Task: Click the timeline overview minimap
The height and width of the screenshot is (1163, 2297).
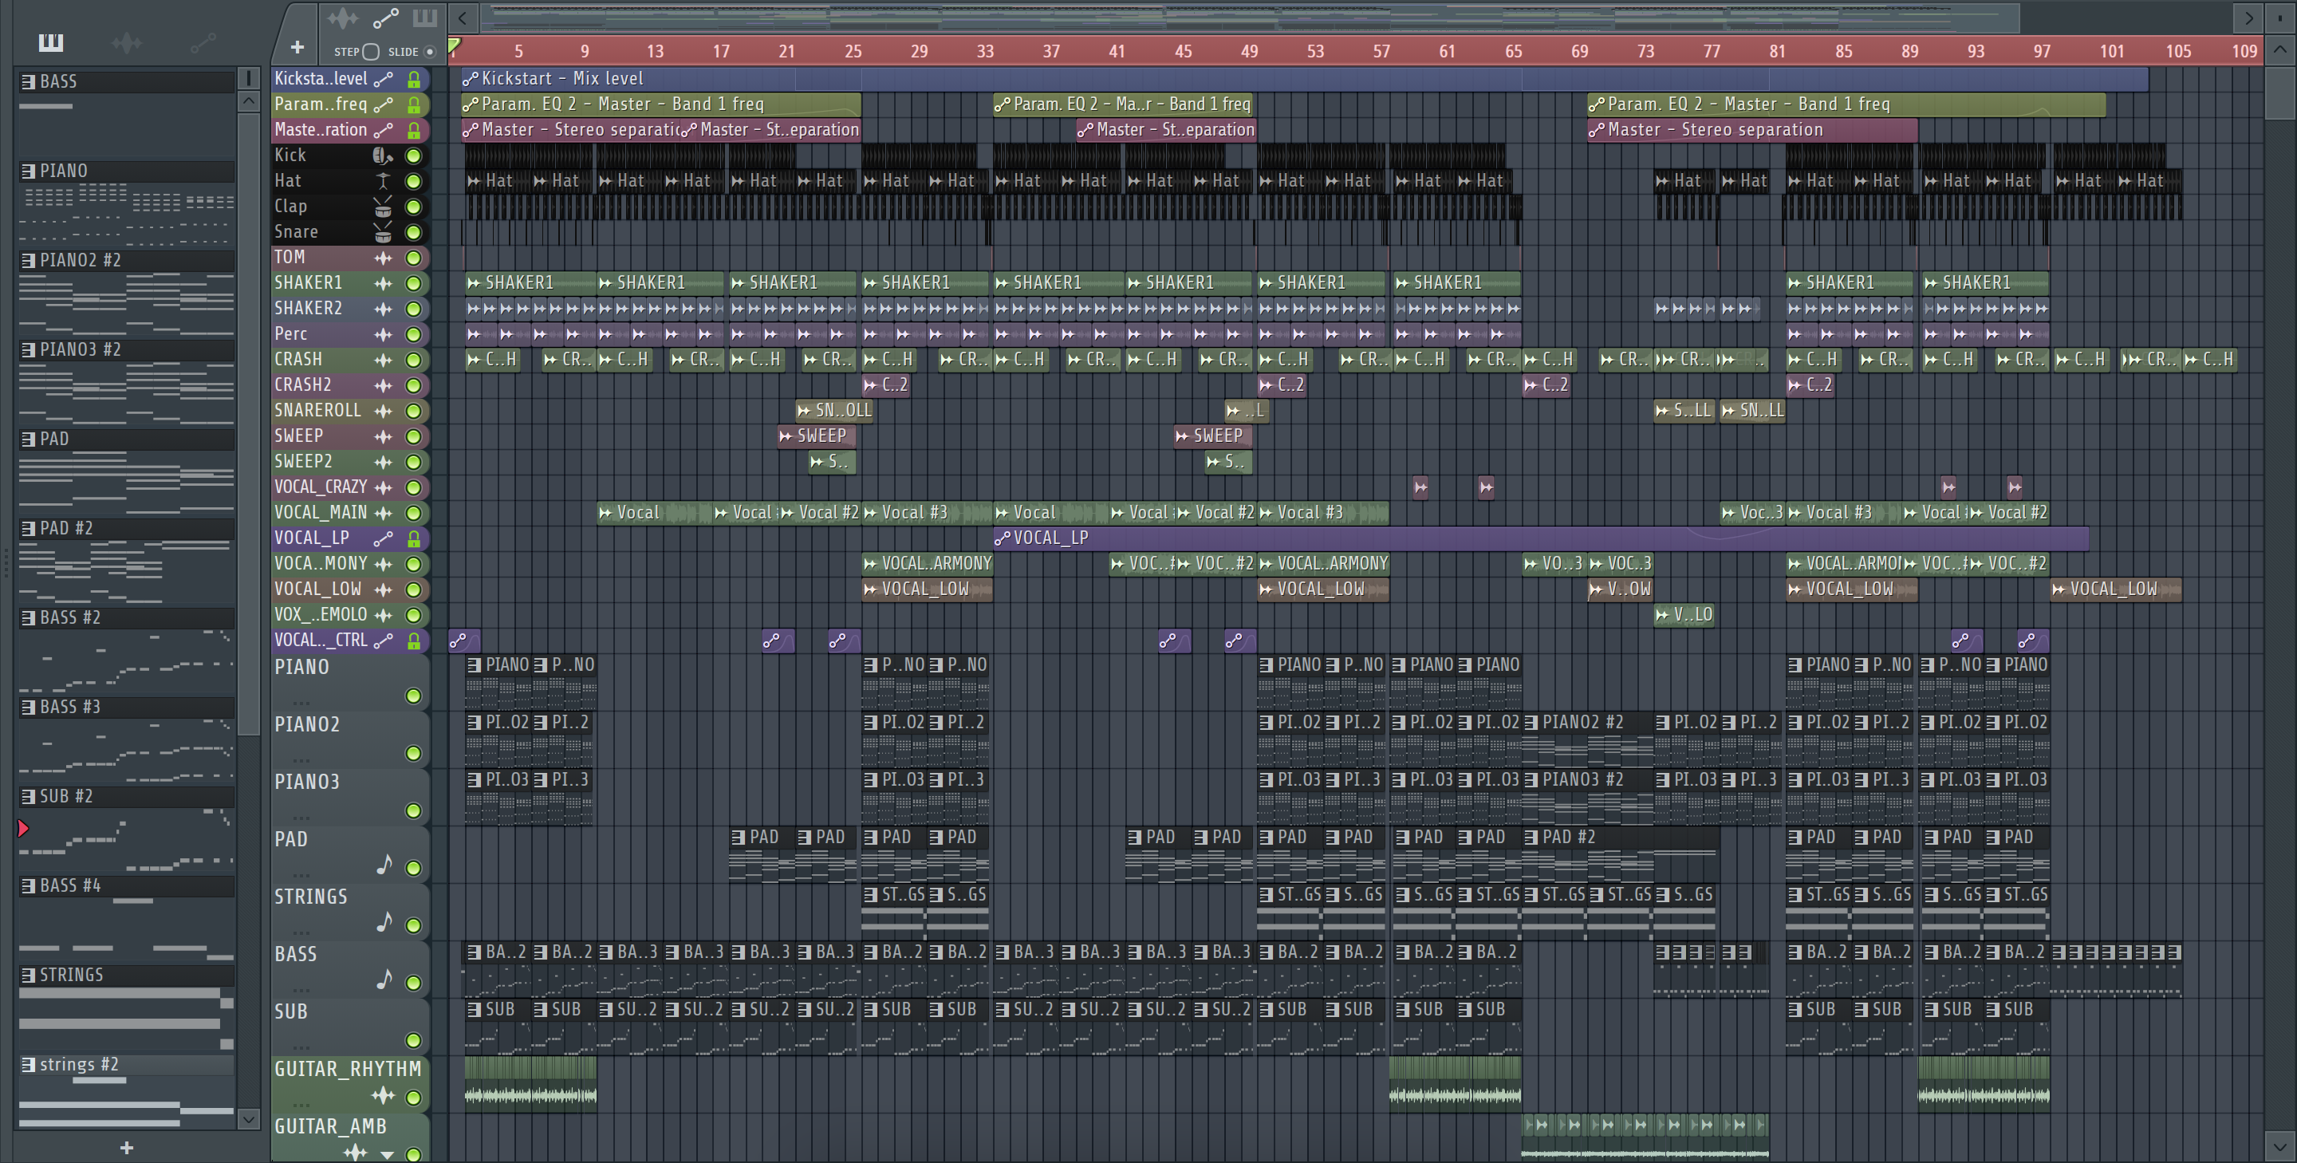Action: click(x=1250, y=17)
